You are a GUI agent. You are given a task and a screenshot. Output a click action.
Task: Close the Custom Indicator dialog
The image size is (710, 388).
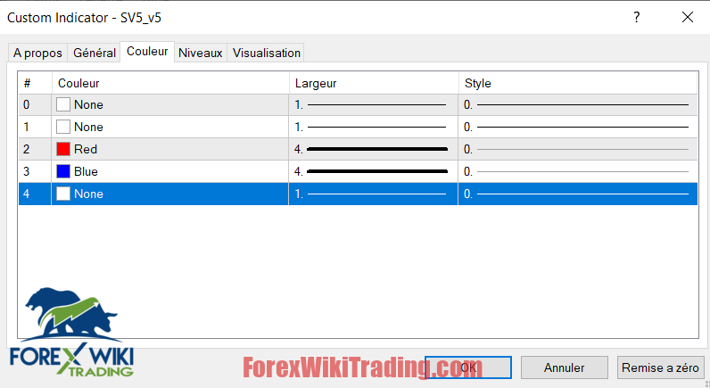click(x=688, y=18)
